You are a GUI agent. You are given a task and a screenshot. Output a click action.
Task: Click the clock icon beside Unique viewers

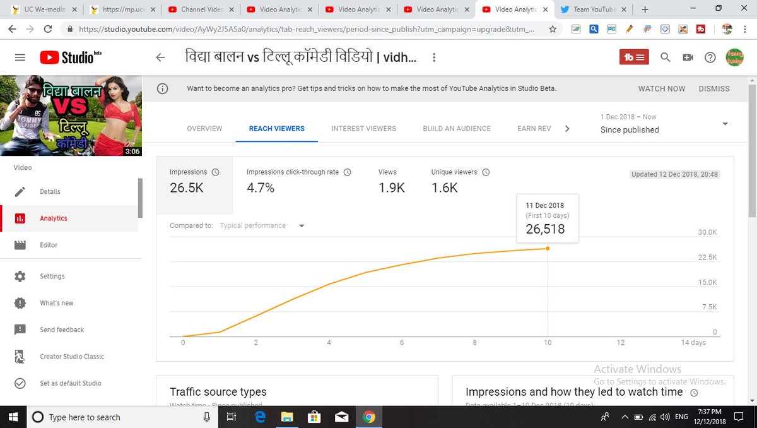click(486, 172)
